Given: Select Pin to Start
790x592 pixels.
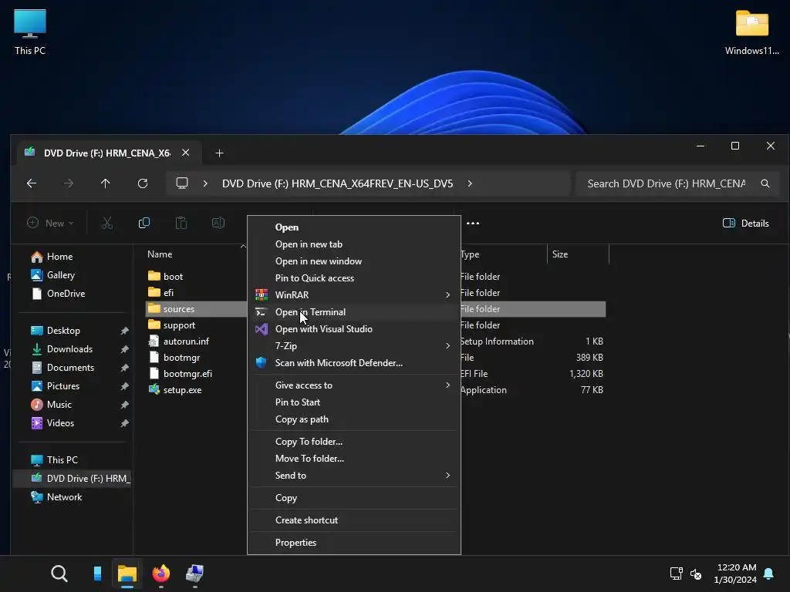Looking at the screenshot, I should click(x=354, y=402).
